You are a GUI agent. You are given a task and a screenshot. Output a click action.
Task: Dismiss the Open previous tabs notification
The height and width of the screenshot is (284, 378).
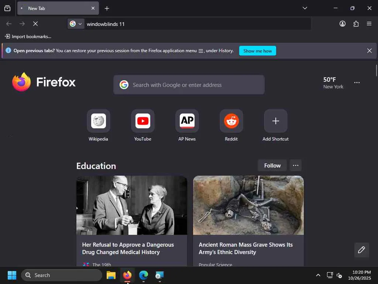click(369, 51)
